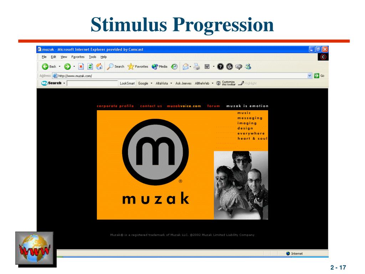The height and width of the screenshot is (274, 365).
Task: Select the design menu item
Action: click(245, 128)
